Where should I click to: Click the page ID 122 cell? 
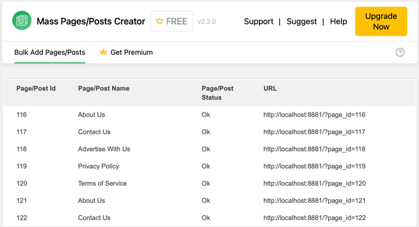(x=22, y=218)
